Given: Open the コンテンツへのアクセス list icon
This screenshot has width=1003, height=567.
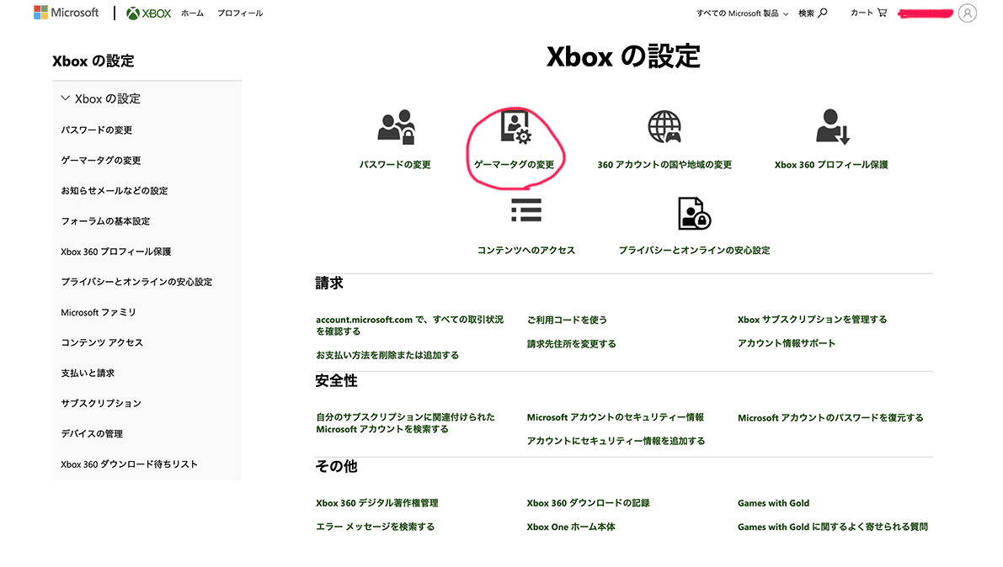Looking at the screenshot, I should pyautogui.click(x=525, y=210).
